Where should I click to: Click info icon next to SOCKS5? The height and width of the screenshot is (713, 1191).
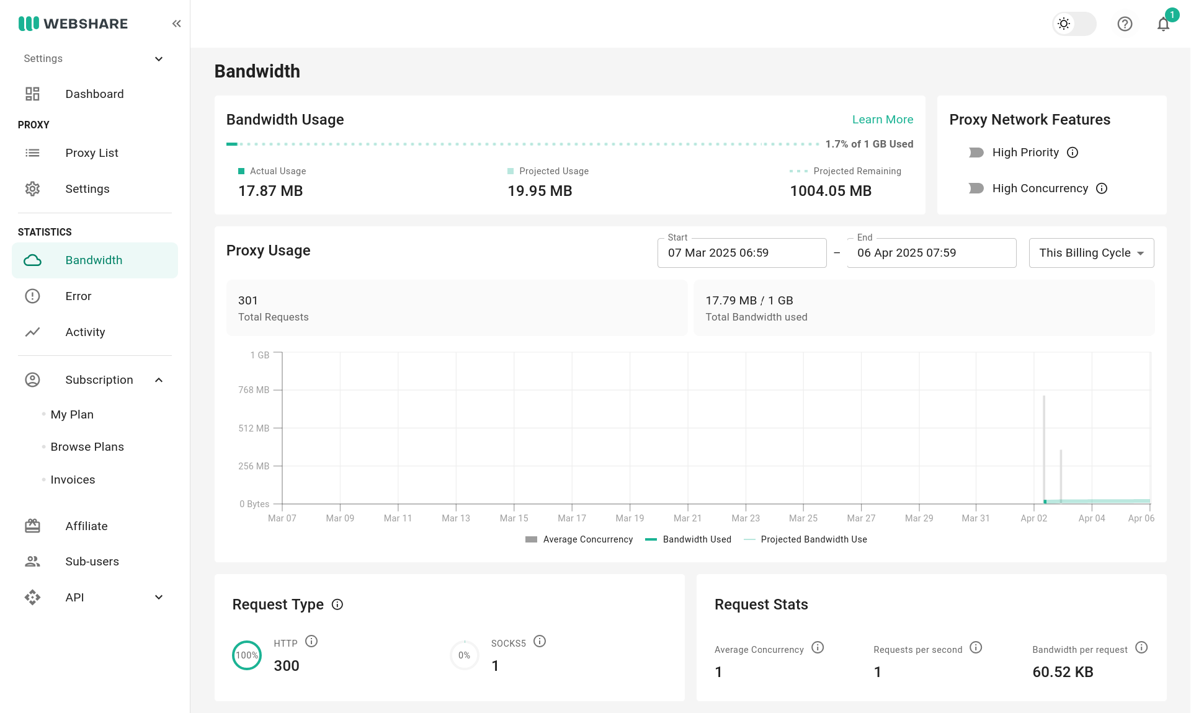pyautogui.click(x=540, y=642)
